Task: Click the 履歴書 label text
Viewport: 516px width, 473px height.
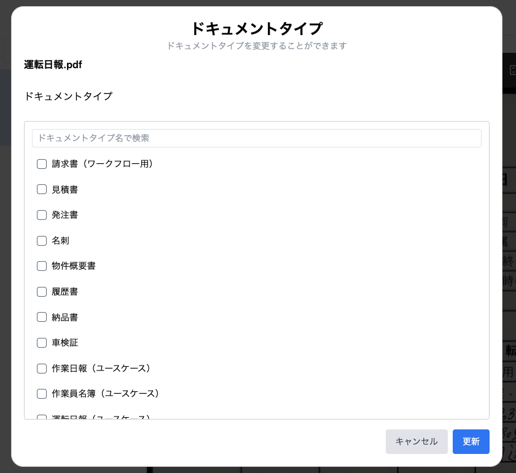Action: 65,292
